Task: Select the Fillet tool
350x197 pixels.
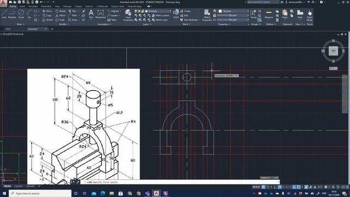Action: tap(73, 15)
